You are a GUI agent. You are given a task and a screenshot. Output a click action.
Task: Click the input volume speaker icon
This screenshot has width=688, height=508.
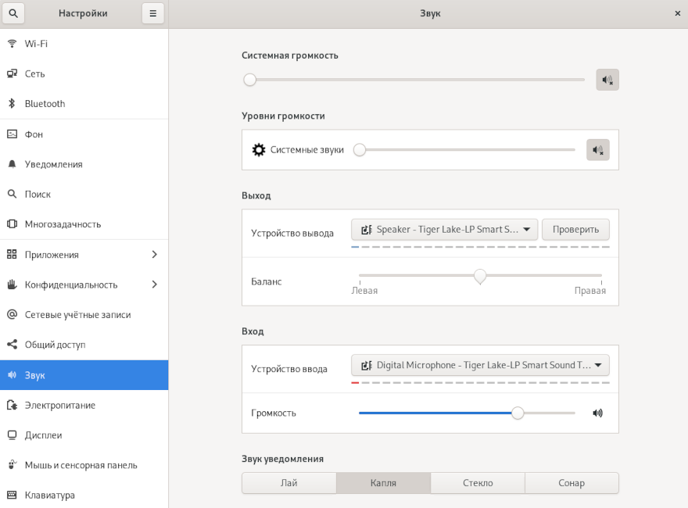click(598, 413)
